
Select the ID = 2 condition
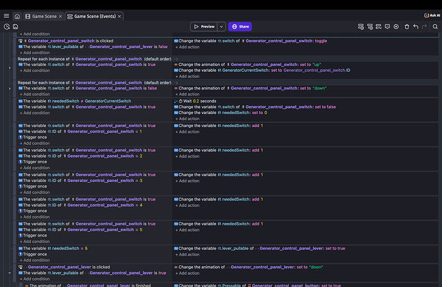pos(80,156)
